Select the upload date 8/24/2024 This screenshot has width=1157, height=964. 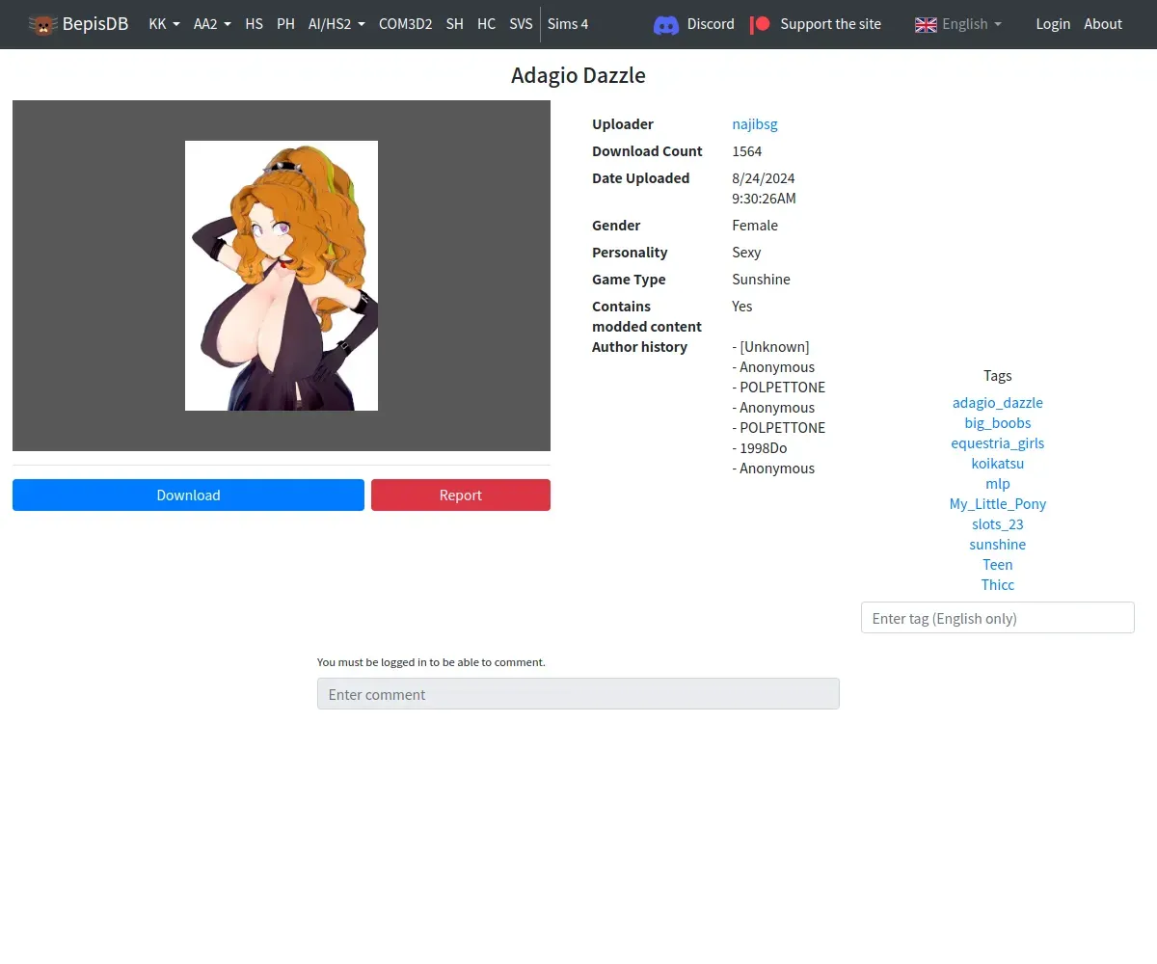(764, 178)
